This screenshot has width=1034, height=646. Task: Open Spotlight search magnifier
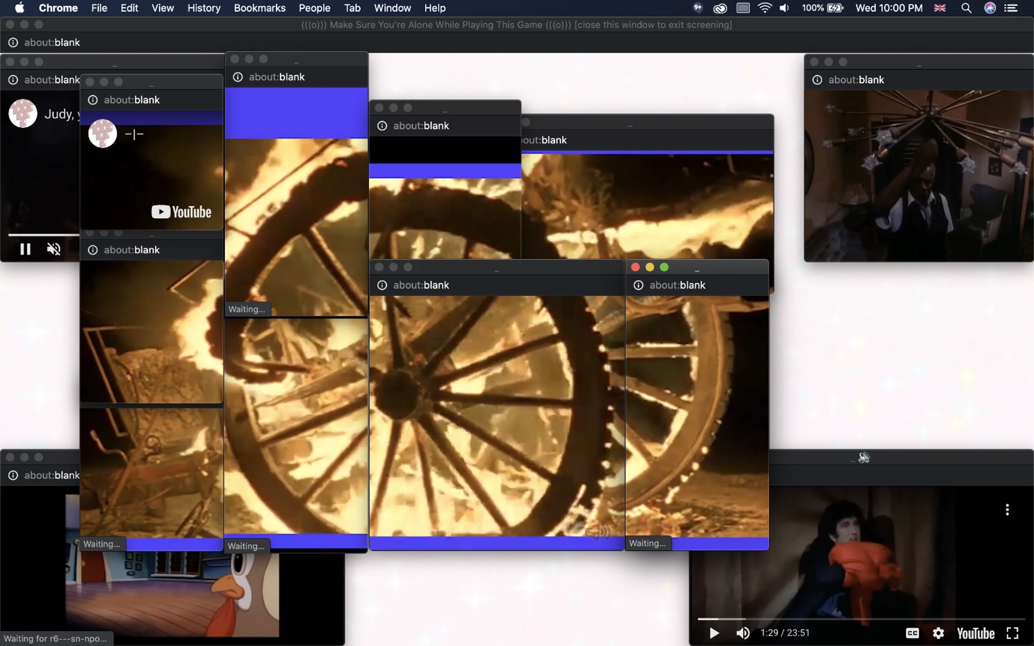pyautogui.click(x=966, y=8)
